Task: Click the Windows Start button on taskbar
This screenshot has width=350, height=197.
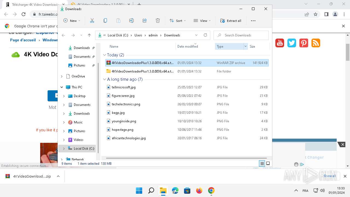Action: point(139,190)
